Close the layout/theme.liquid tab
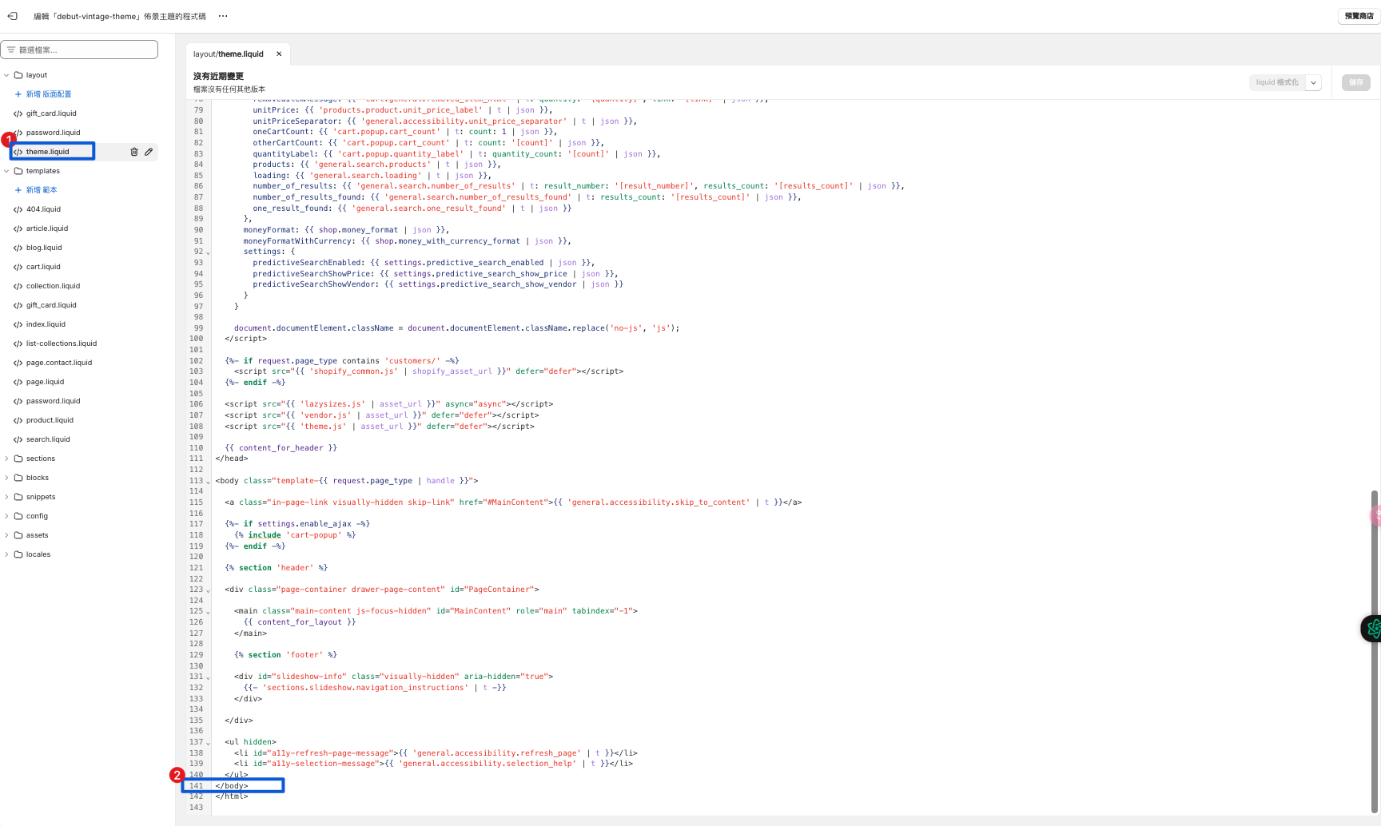 [x=279, y=54]
